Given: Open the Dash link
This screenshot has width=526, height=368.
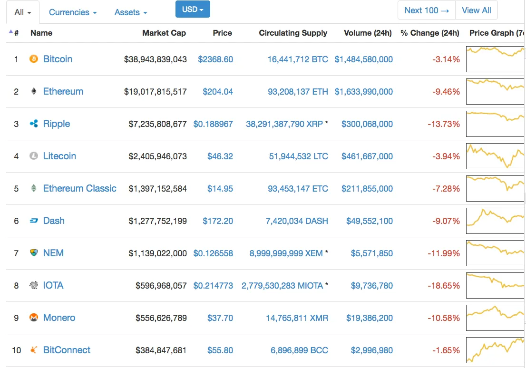Looking at the screenshot, I should [x=54, y=221].
